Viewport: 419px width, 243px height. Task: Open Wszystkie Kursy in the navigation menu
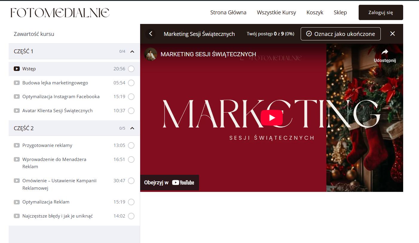click(276, 13)
